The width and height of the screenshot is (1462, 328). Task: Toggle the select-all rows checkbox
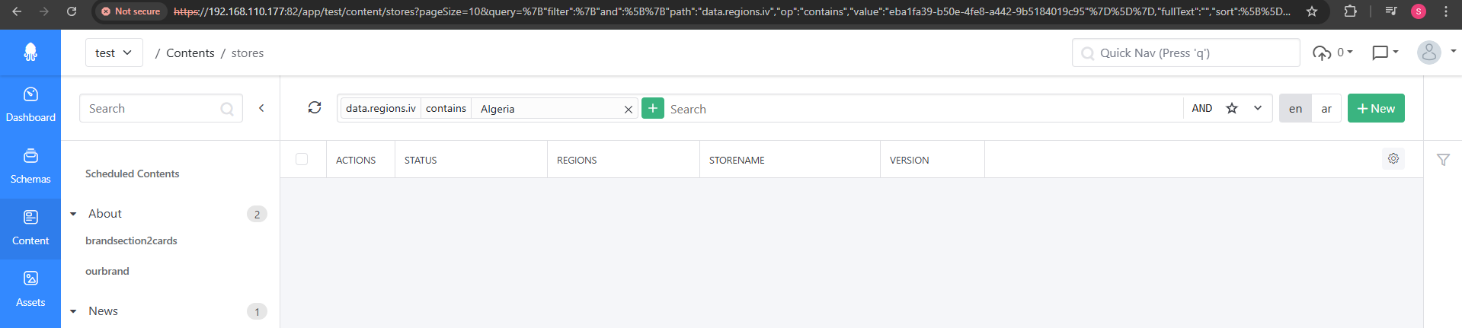tap(302, 159)
